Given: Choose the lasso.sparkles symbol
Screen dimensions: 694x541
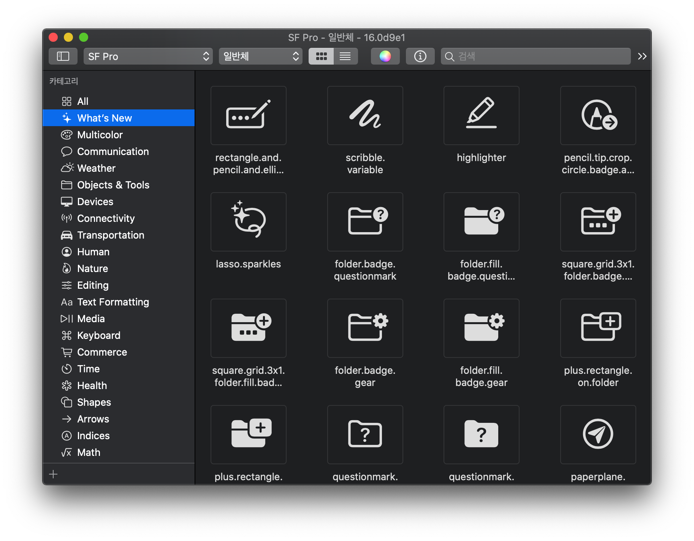Looking at the screenshot, I should (249, 222).
